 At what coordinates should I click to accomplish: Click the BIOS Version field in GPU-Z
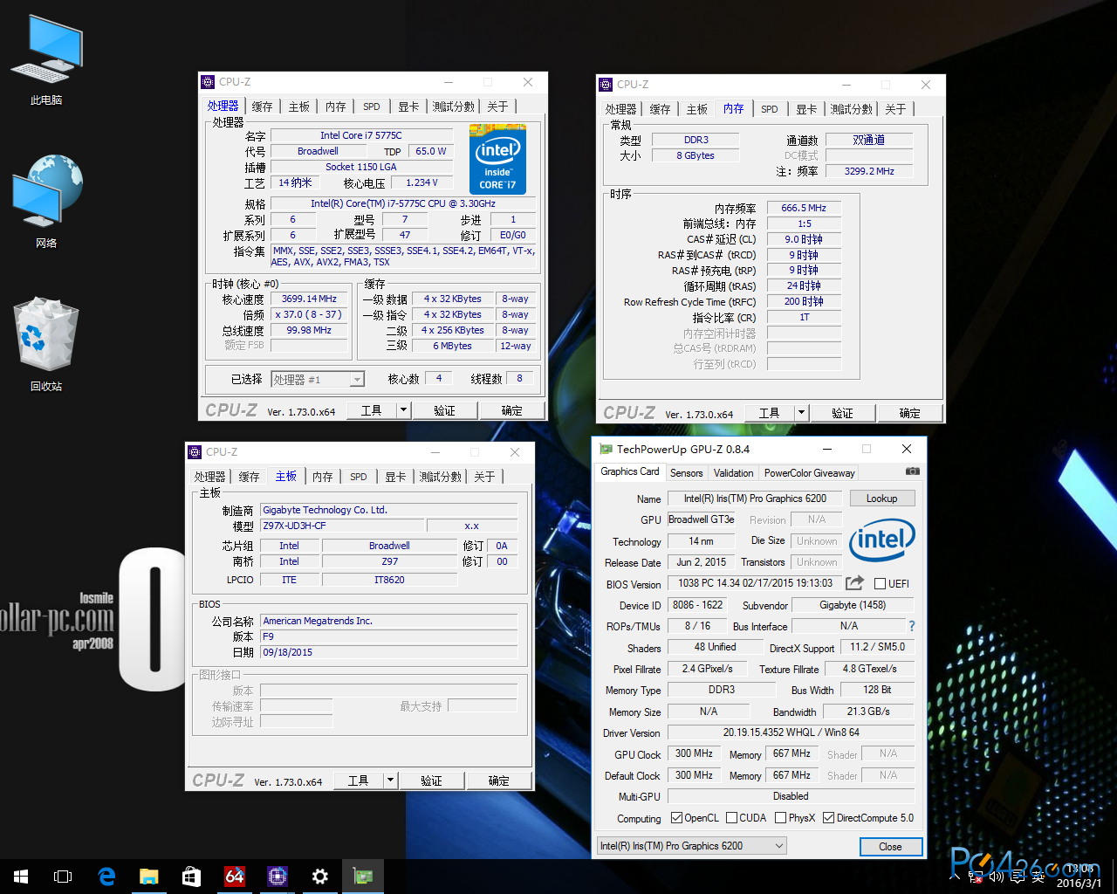click(755, 583)
